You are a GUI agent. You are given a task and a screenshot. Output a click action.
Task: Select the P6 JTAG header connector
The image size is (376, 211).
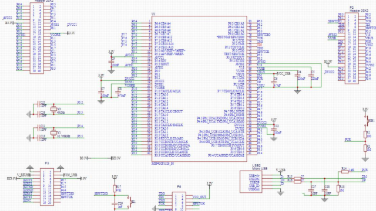pyautogui.click(x=179, y=202)
